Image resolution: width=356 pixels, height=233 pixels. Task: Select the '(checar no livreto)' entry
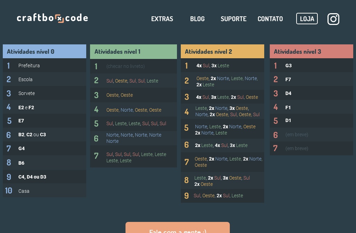(133, 66)
